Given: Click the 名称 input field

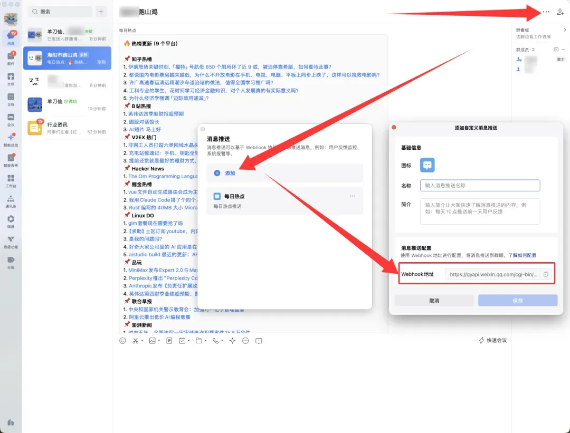Looking at the screenshot, I should [480, 185].
